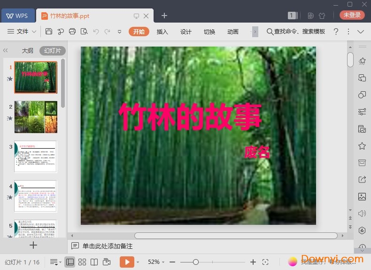Viewport: 371px width, 270px height.
Task: Click the Print icon
Action: tap(72, 32)
